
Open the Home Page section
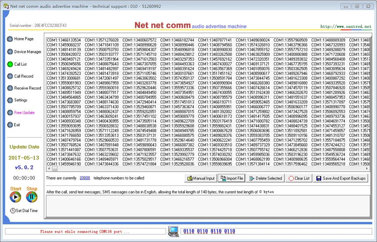pyautogui.click(x=24, y=39)
